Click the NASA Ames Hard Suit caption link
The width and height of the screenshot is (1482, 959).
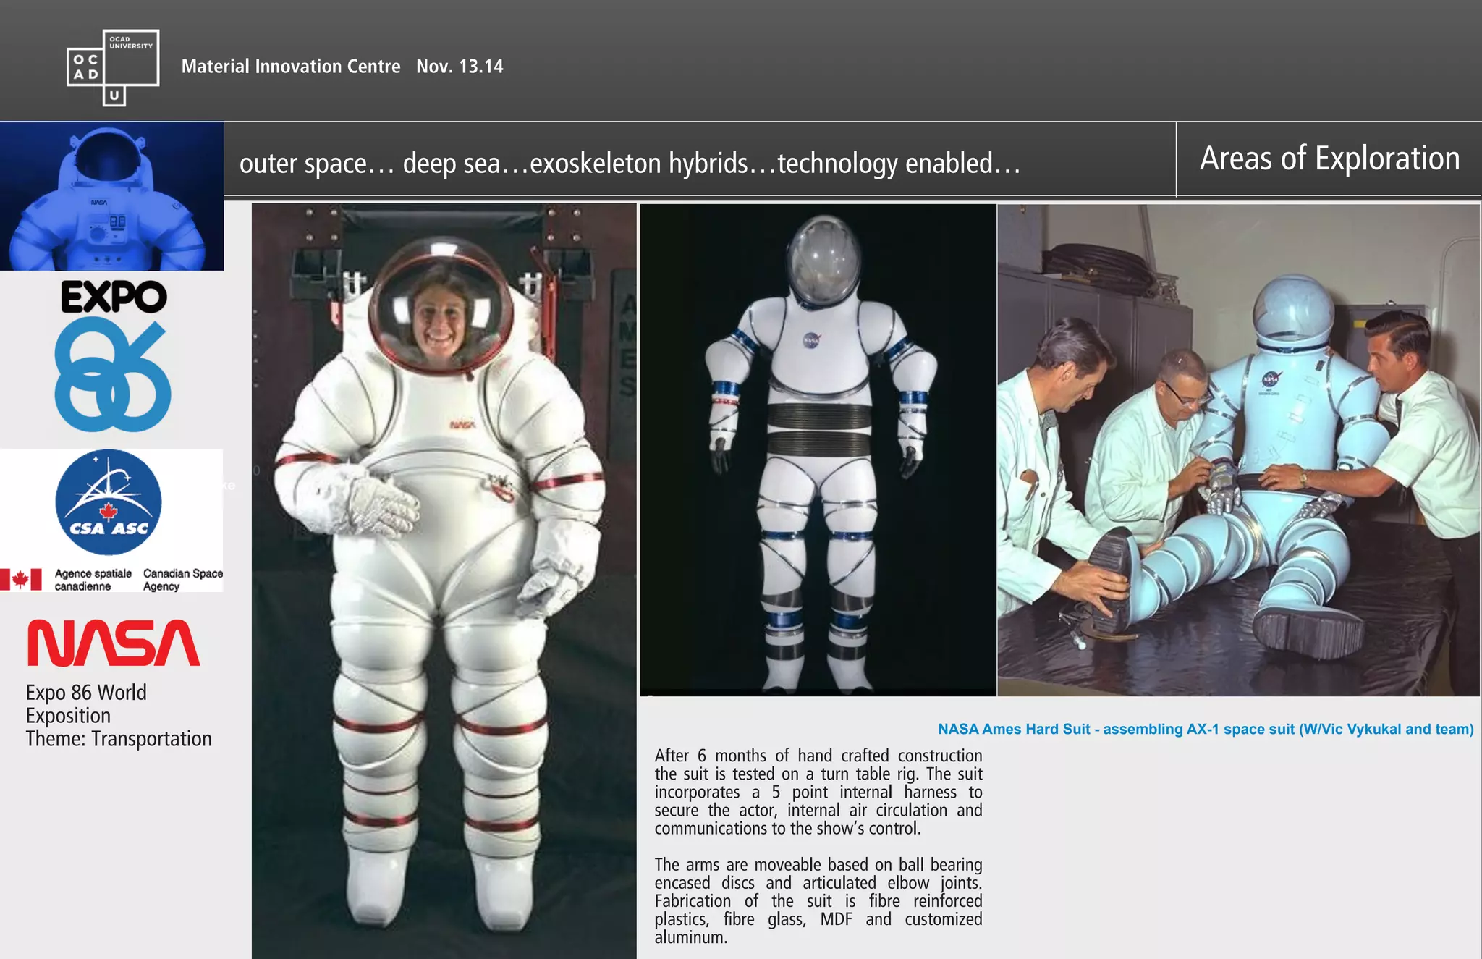click(1205, 729)
